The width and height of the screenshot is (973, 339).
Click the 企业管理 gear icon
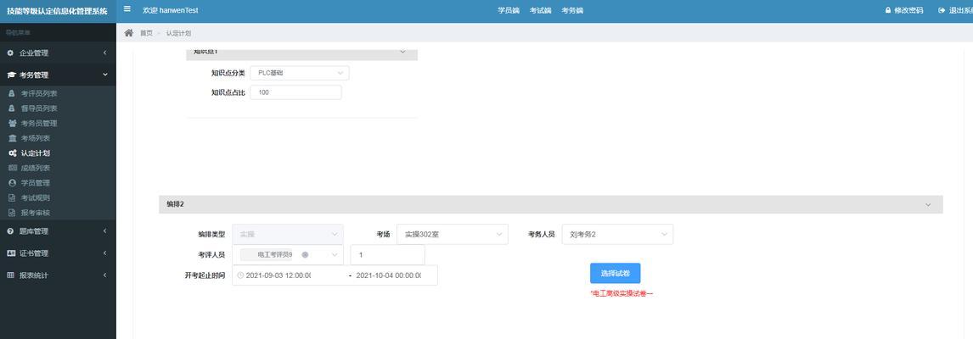click(x=10, y=53)
